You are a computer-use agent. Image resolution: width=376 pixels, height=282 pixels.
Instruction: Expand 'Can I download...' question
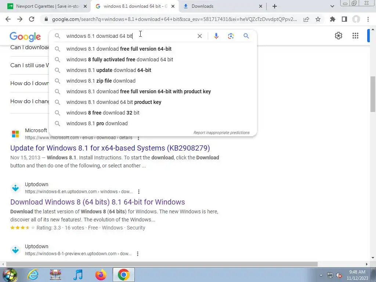click(29, 47)
